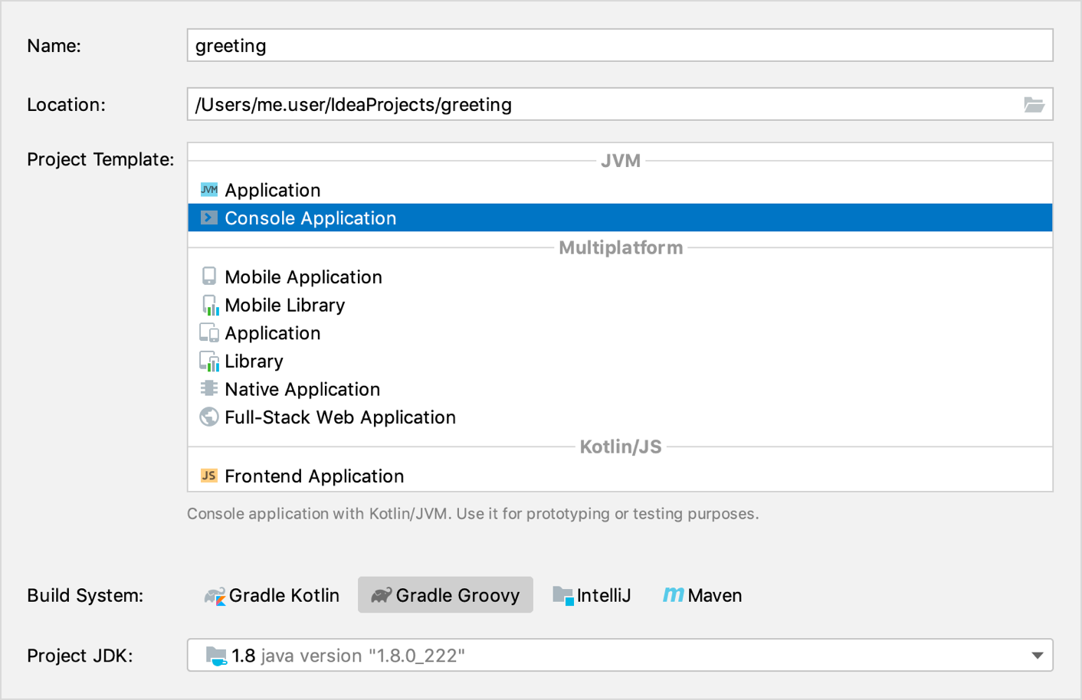
Task: Click the Multiplatform Application devices icon
Action: coord(209,332)
